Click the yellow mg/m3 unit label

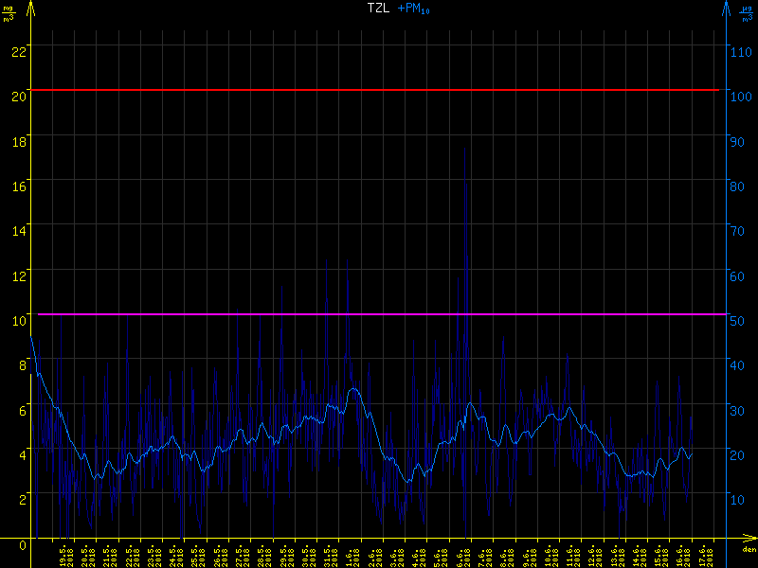point(9,11)
